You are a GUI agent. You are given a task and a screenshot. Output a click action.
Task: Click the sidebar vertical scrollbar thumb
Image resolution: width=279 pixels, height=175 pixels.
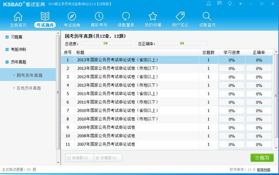[58, 92]
